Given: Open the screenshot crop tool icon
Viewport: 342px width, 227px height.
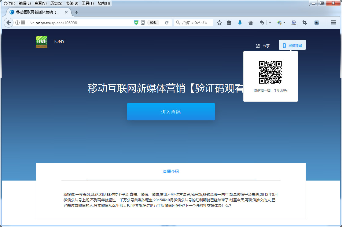Looking at the screenshot, I should pos(304,22).
